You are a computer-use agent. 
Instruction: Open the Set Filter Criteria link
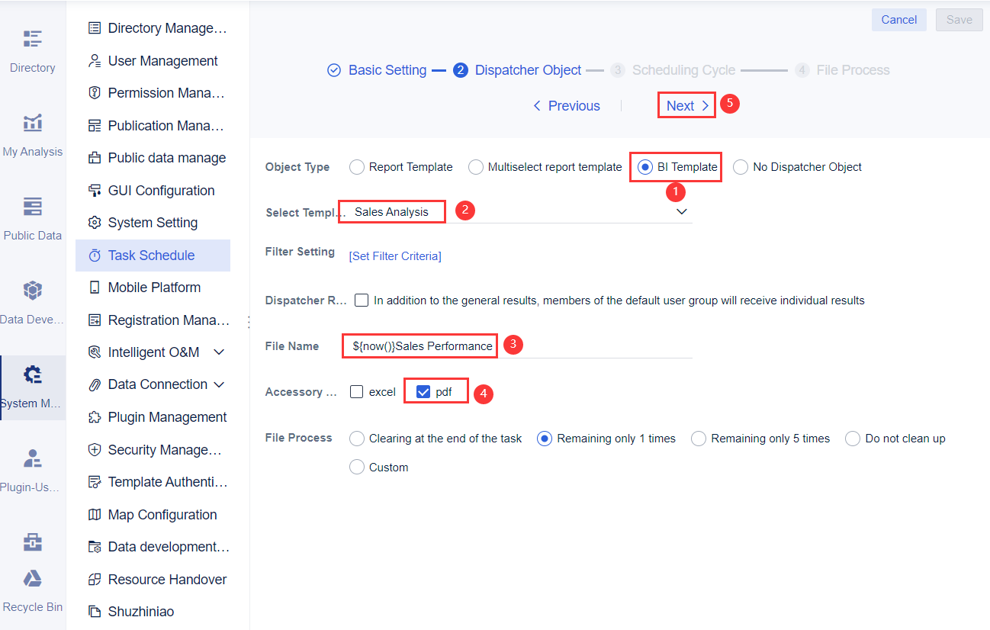click(394, 256)
